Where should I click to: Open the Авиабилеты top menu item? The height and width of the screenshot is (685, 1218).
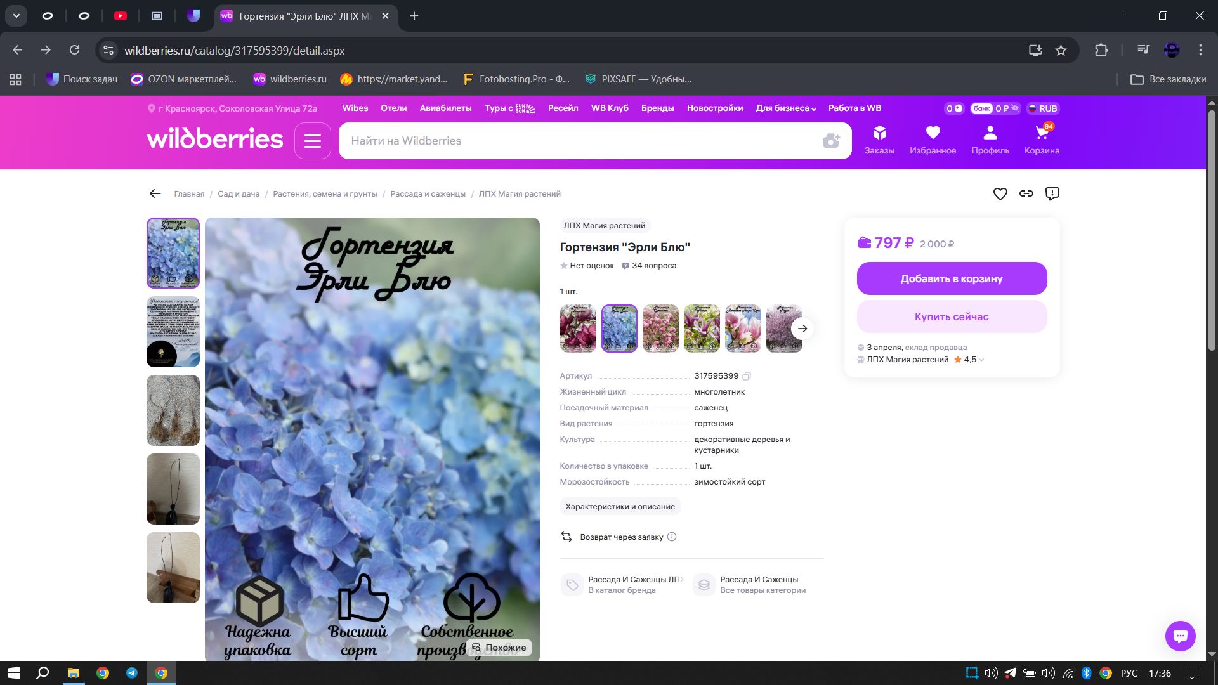point(445,108)
